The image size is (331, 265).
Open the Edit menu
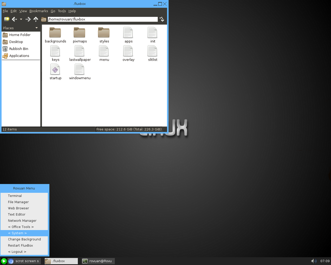14,11
